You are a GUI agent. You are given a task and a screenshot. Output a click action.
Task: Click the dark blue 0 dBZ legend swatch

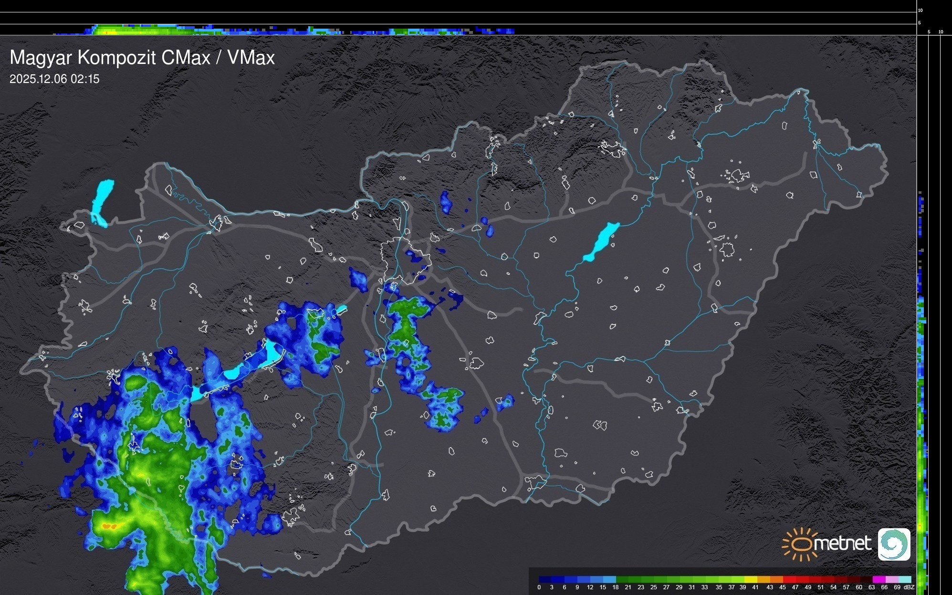pos(545,579)
